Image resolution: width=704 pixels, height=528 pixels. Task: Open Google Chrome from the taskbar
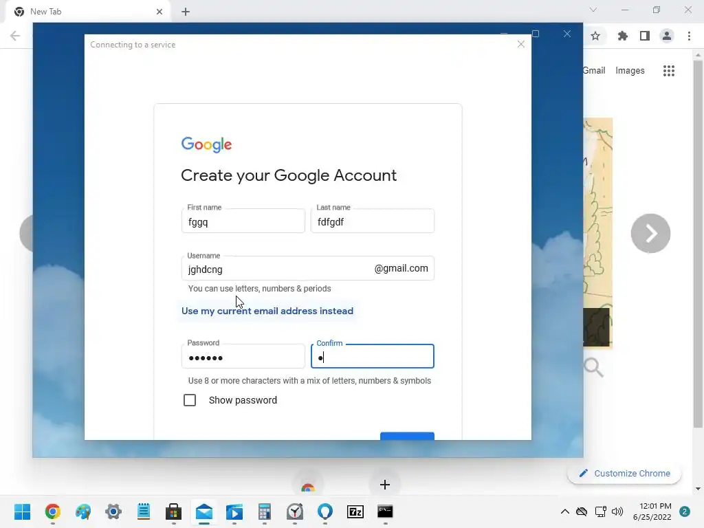[52, 511]
